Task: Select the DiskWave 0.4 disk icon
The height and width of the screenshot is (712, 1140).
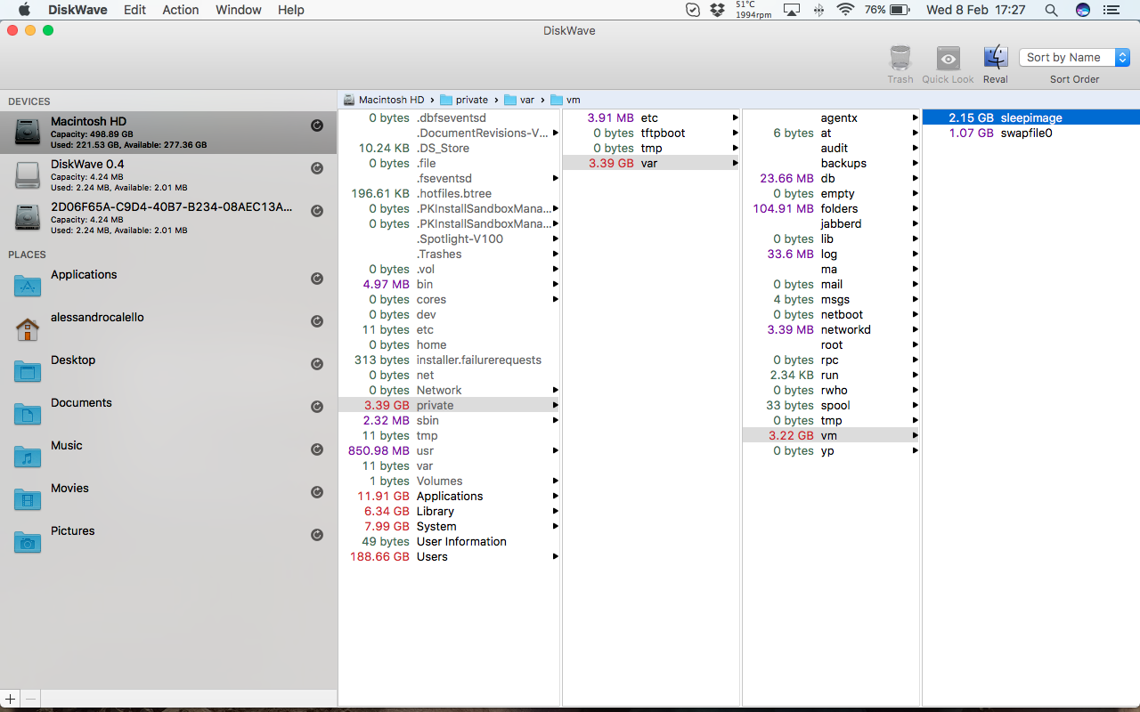Action: [x=28, y=175]
